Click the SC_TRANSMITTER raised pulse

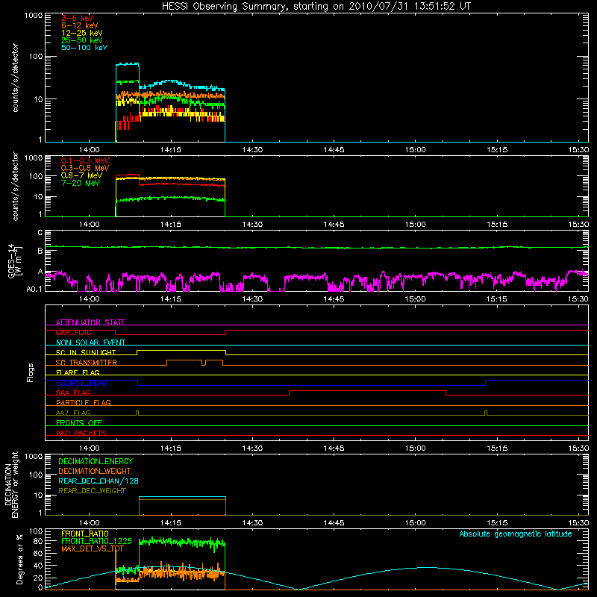[x=184, y=360]
